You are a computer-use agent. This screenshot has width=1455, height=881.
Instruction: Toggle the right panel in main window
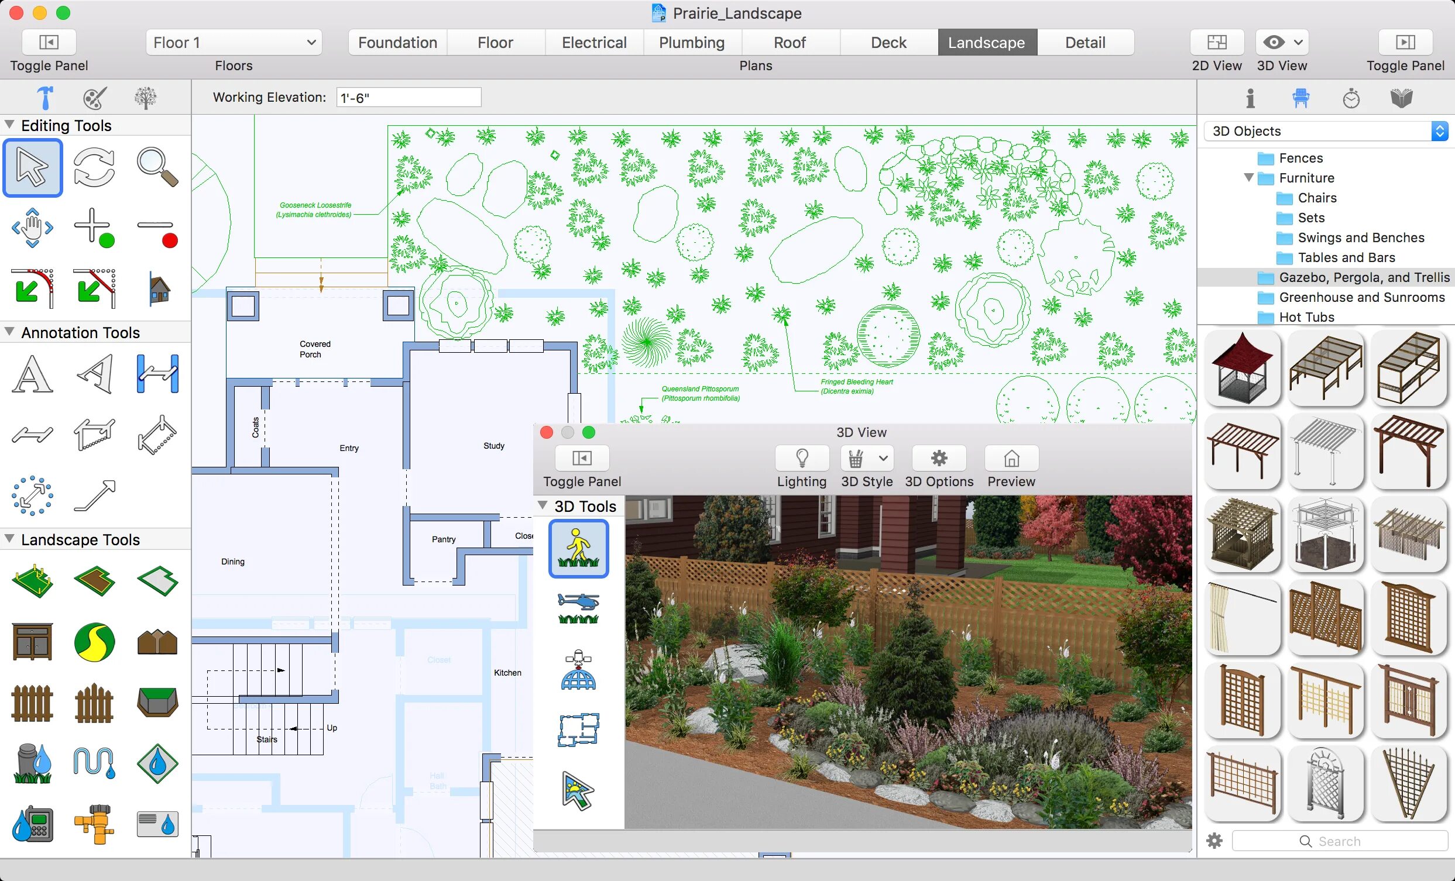[x=1405, y=42]
